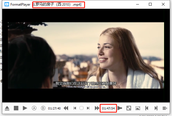The width and height of the screenshot is (172, 116).
Task: Fast forward with the double-right arrow button
Action: coord(97,108)
